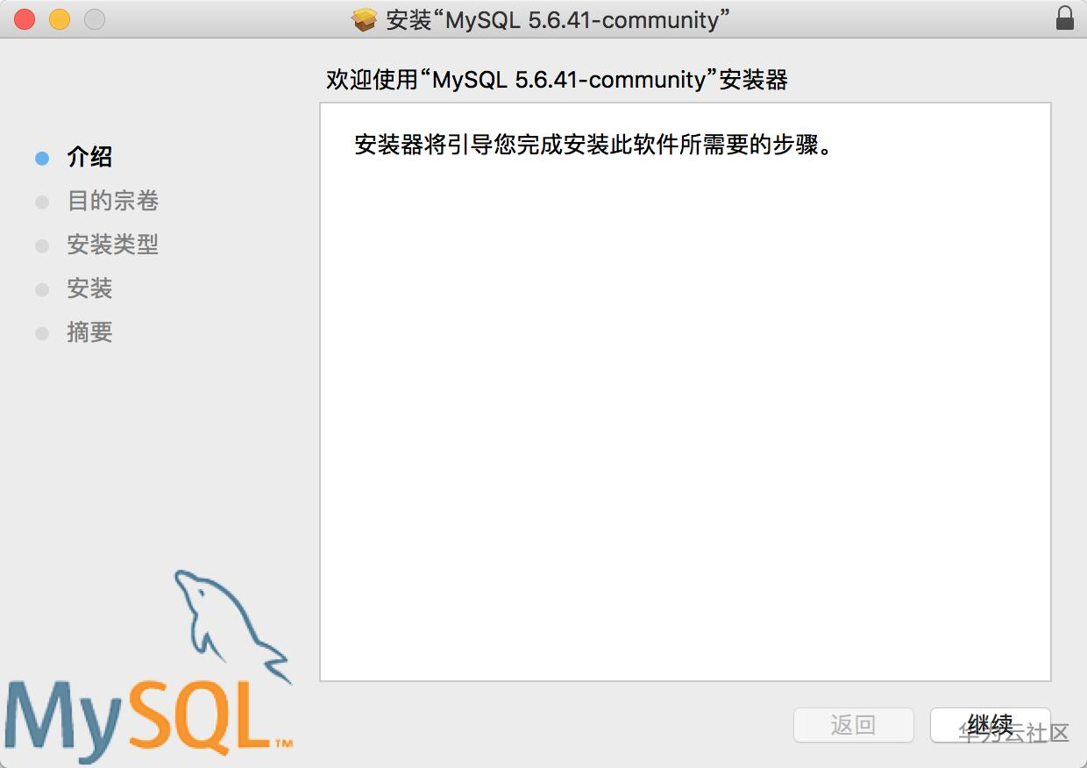Click the window title 安装 MySQL 5.6.41-community
The image size is (1087, 768).
coord(559,20)
